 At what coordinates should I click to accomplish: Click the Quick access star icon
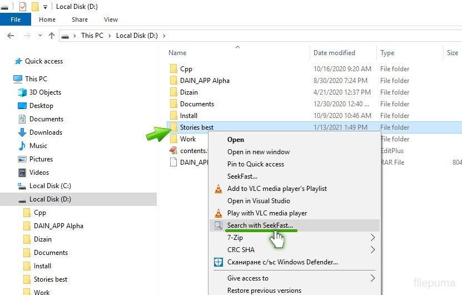pyautogui.click(x=18, y=61)
